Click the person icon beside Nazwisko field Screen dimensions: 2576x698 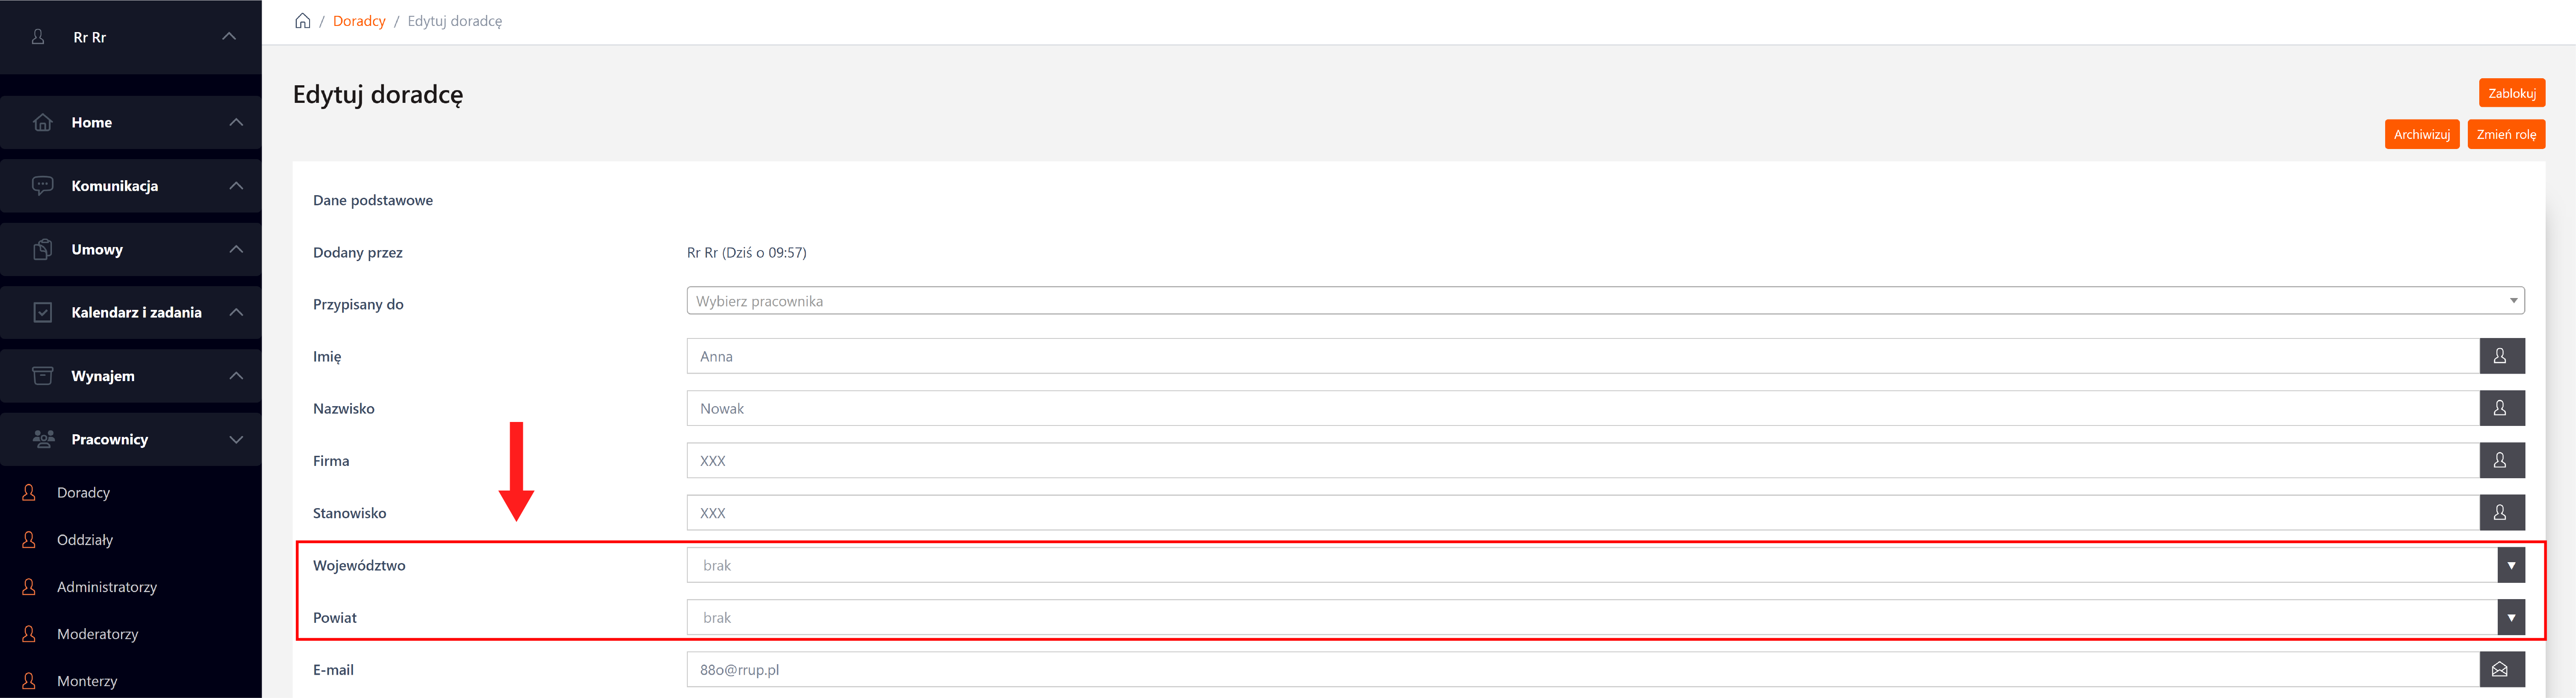(x=2501, y=408)
